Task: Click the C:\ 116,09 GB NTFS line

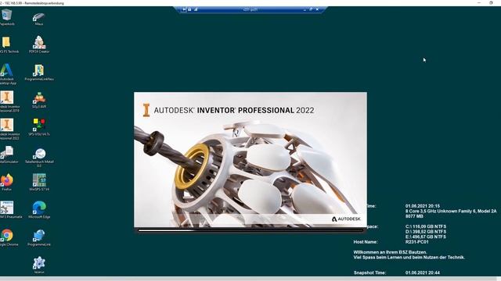Action: click(x=426, y=226)
